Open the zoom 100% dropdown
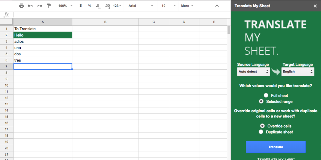 point(65,6)
